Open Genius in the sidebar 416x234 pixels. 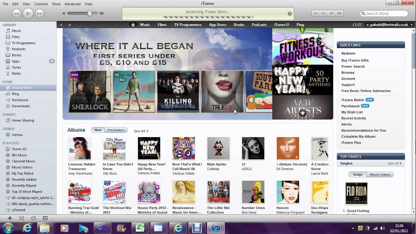click(17, 135)
